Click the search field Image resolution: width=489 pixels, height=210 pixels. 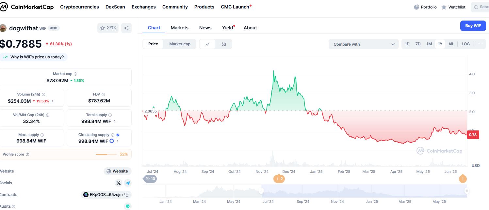tap(480, 7)
